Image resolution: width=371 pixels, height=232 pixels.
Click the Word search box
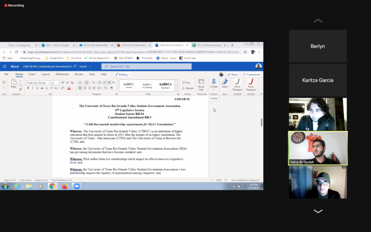pos(146,67)
